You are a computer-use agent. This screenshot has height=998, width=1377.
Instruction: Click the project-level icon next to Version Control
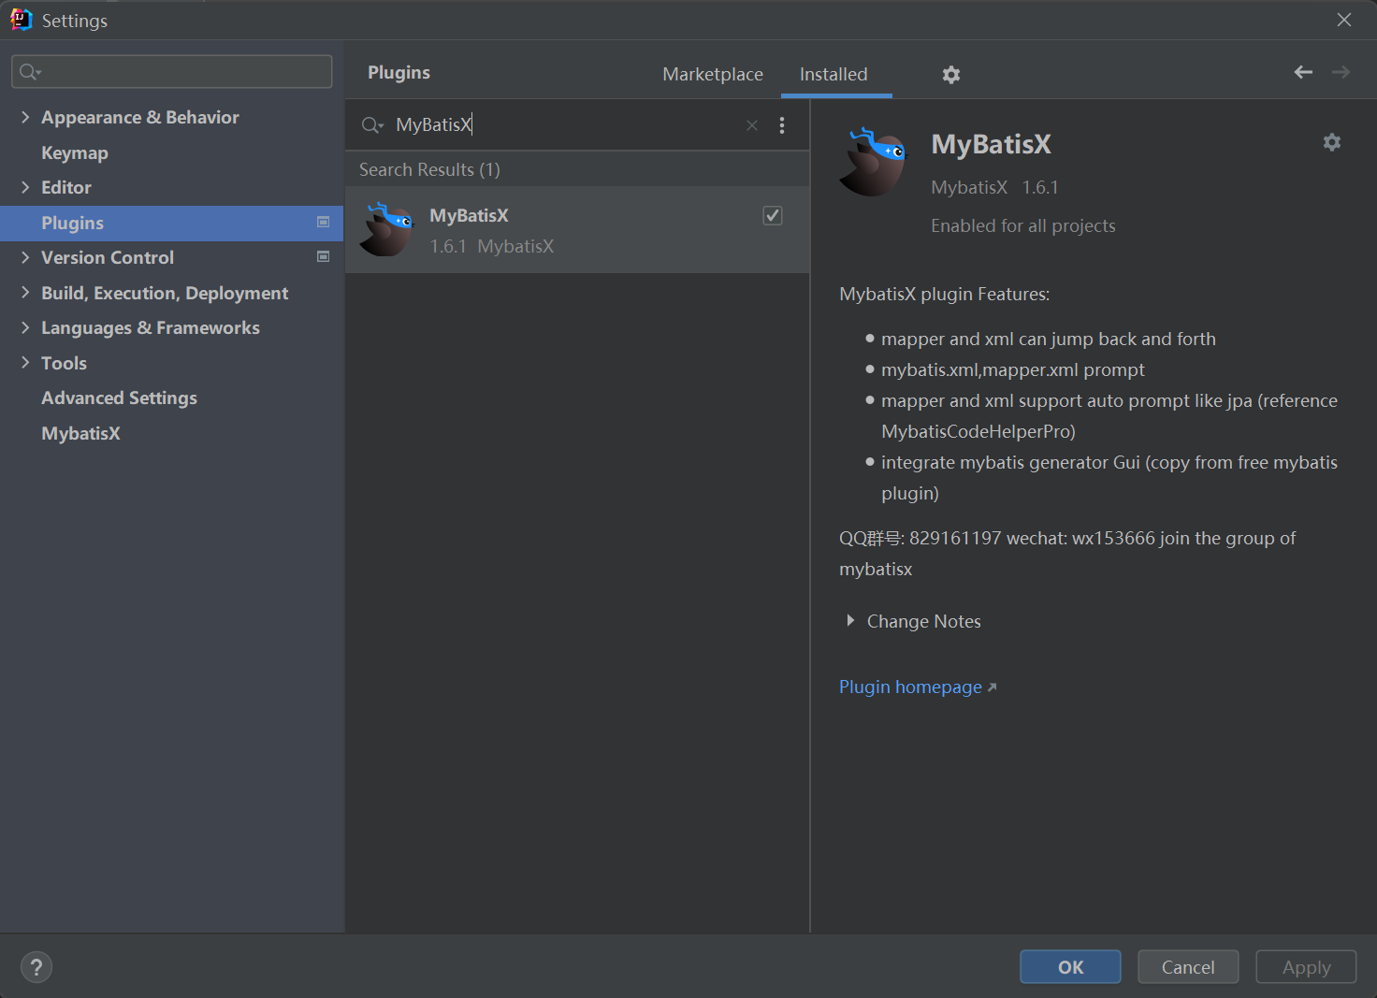(x=324, y=257)
